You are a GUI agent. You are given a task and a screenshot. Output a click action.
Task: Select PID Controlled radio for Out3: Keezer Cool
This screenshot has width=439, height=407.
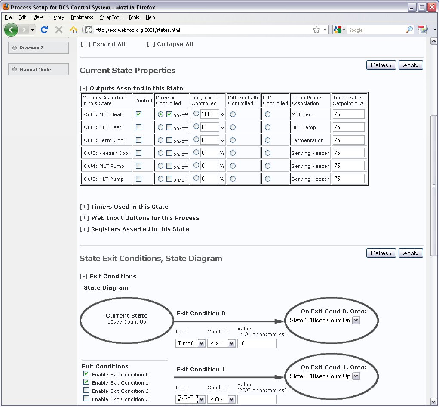267,153
